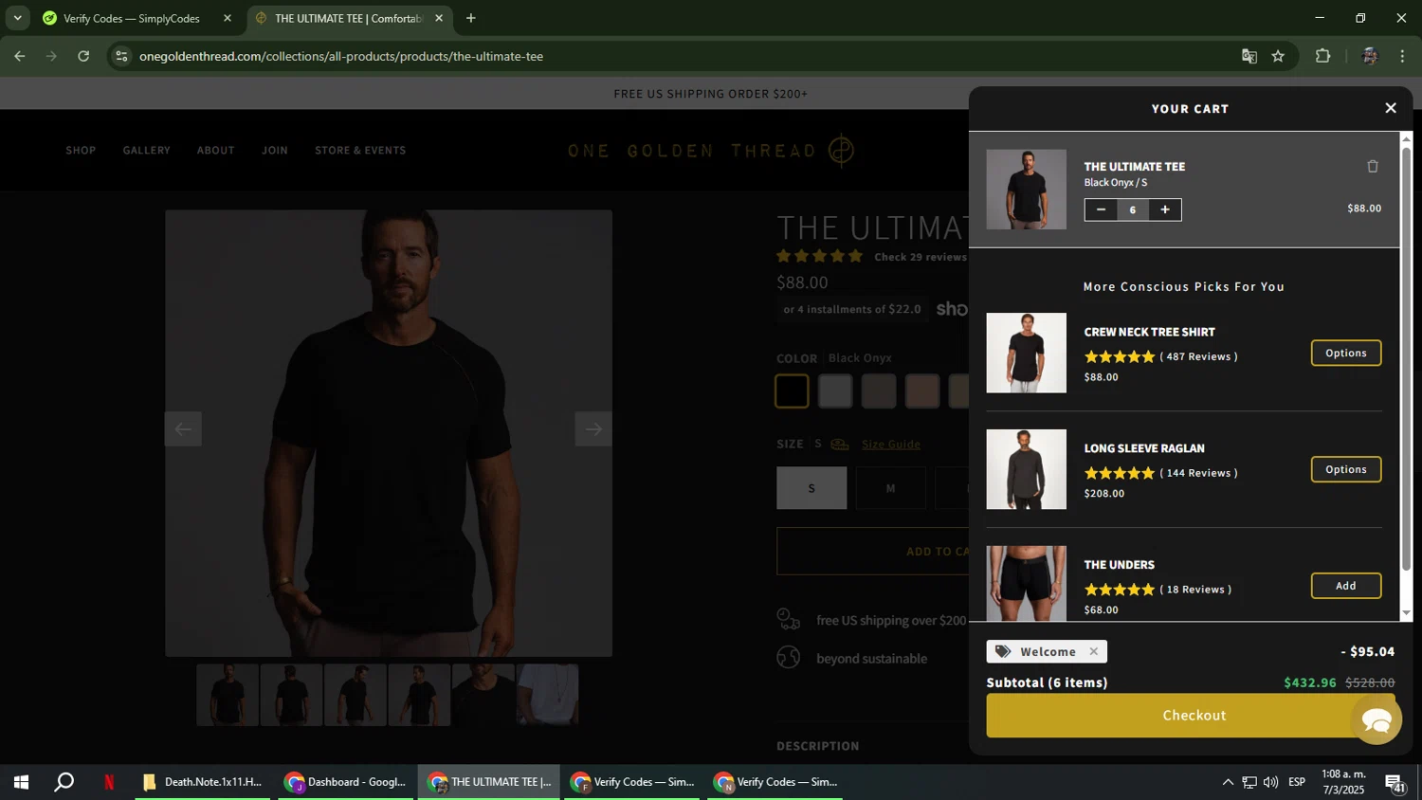Select first product gallery thumbnail
The image size is (1422, 800).
coord(228,695)
